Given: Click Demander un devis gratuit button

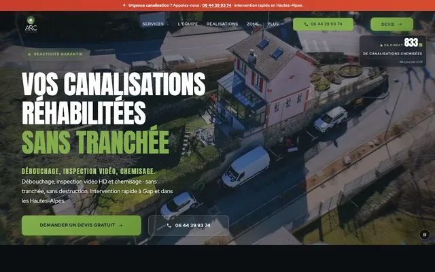Looking at the screenshot, I should (82, 225).
